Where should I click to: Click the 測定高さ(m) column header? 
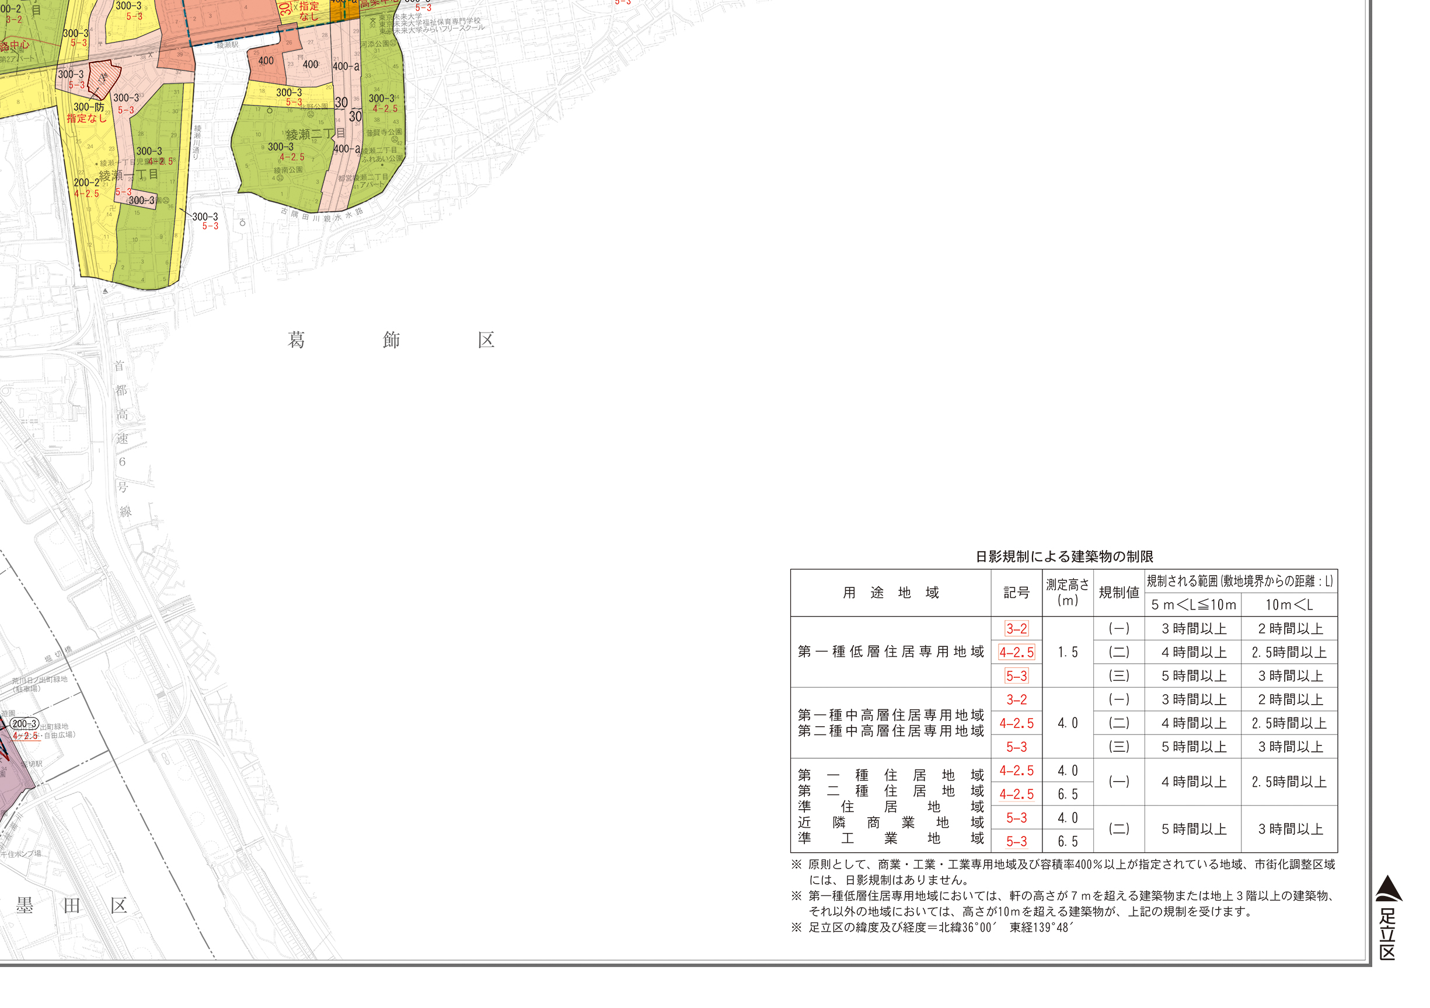pyautogui.click(x=1068, y=593)
